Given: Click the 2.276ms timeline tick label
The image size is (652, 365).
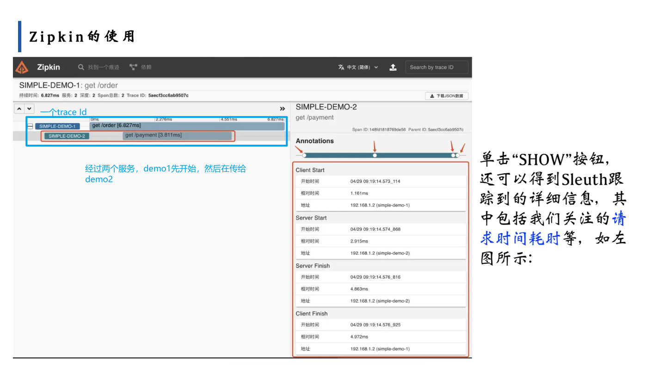Looking at the screenshot, I should 164,119.
